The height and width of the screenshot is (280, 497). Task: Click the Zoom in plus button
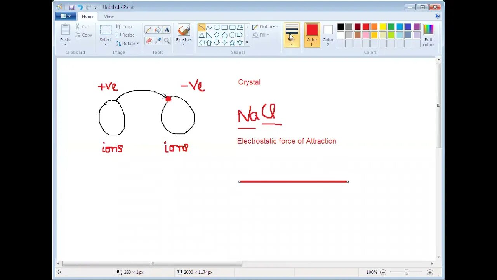click(430, 272)
